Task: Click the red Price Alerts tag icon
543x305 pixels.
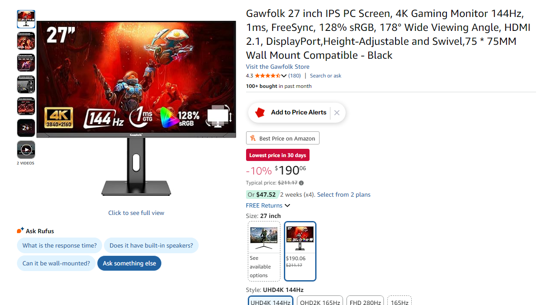Action: tap(260, 113)
